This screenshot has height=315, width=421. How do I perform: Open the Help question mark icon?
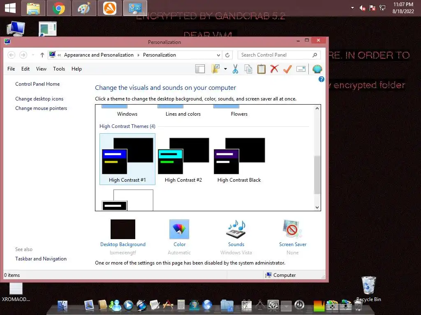tap(322, 79)
